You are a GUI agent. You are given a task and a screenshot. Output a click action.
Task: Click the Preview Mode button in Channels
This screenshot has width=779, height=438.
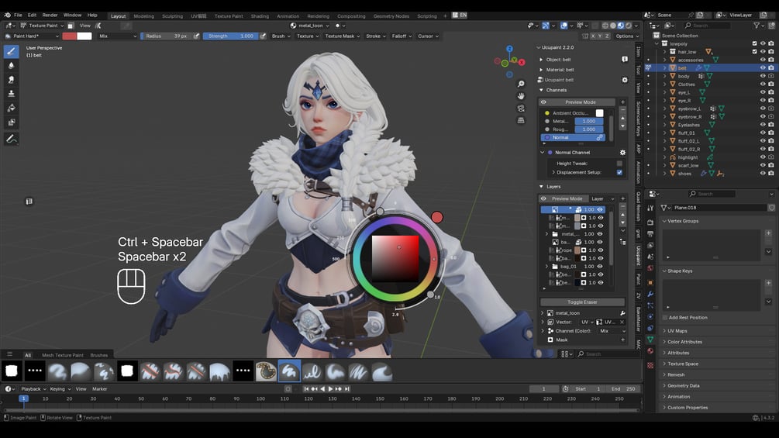[581, 102]
